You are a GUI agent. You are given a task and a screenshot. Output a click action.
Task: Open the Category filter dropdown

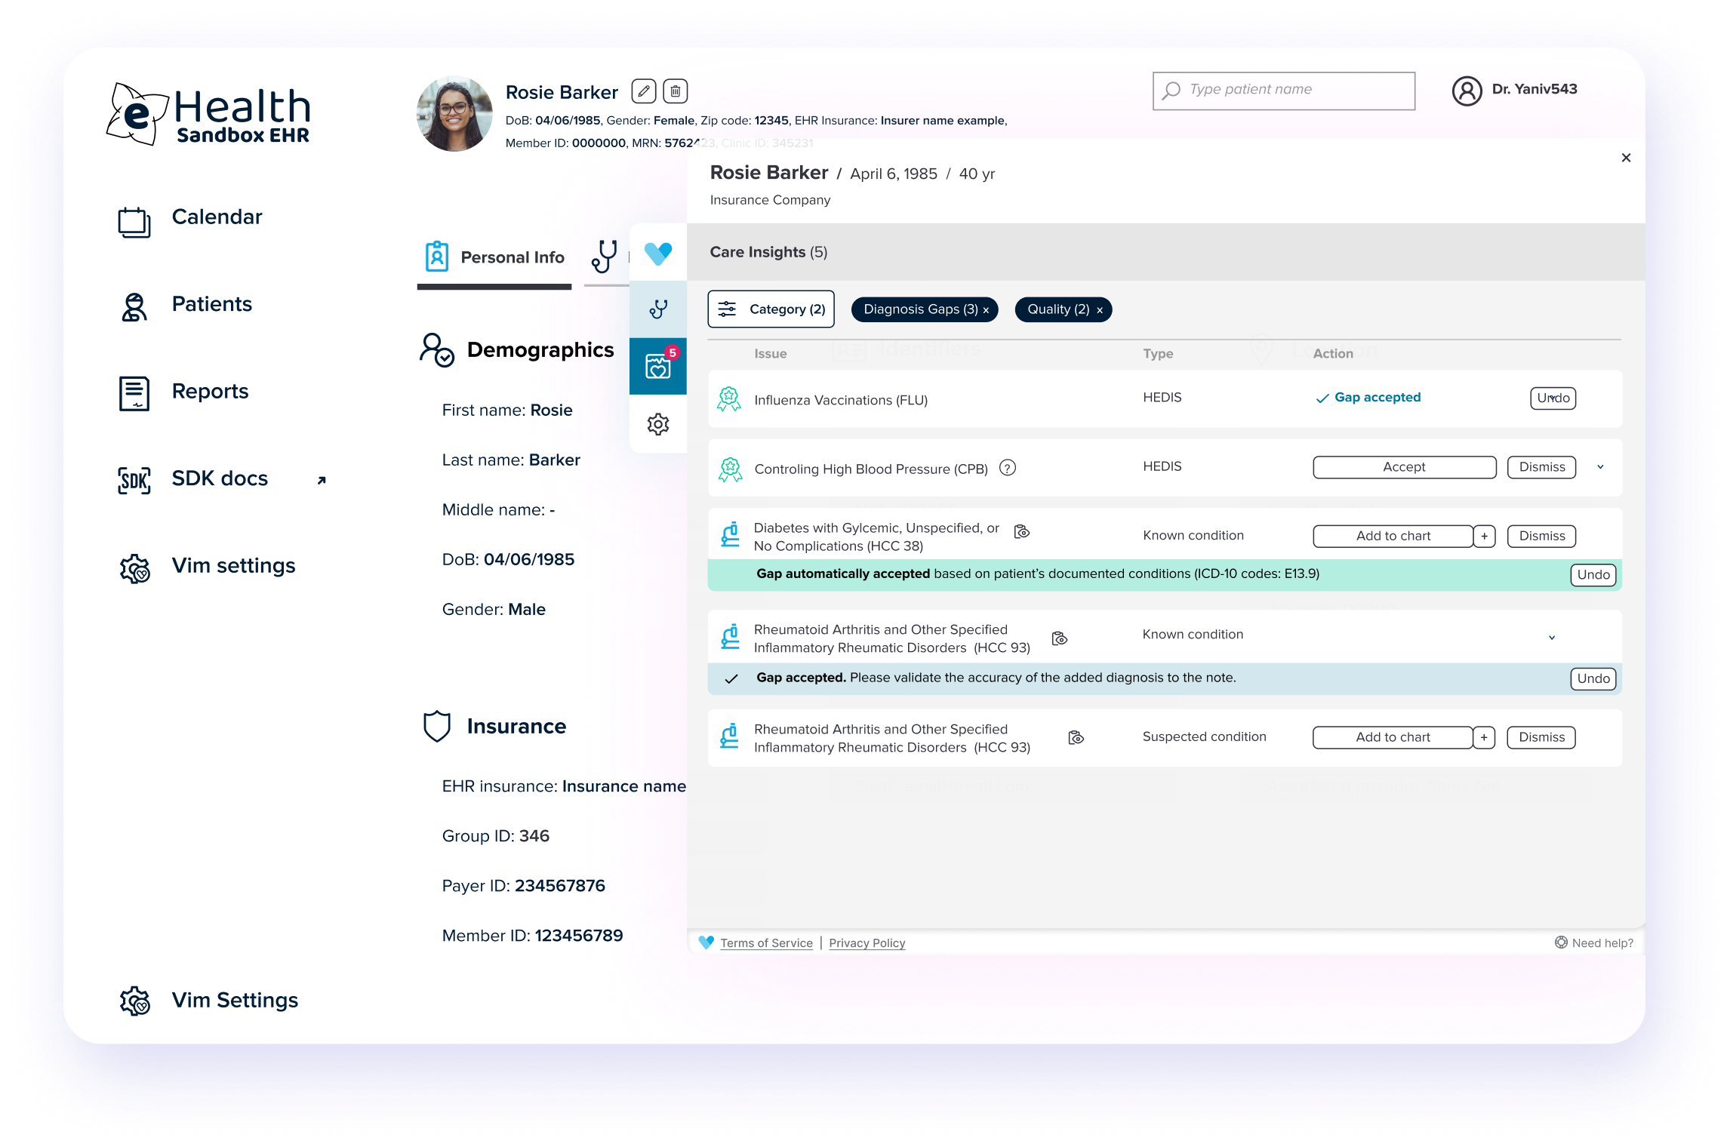point(771,309)
